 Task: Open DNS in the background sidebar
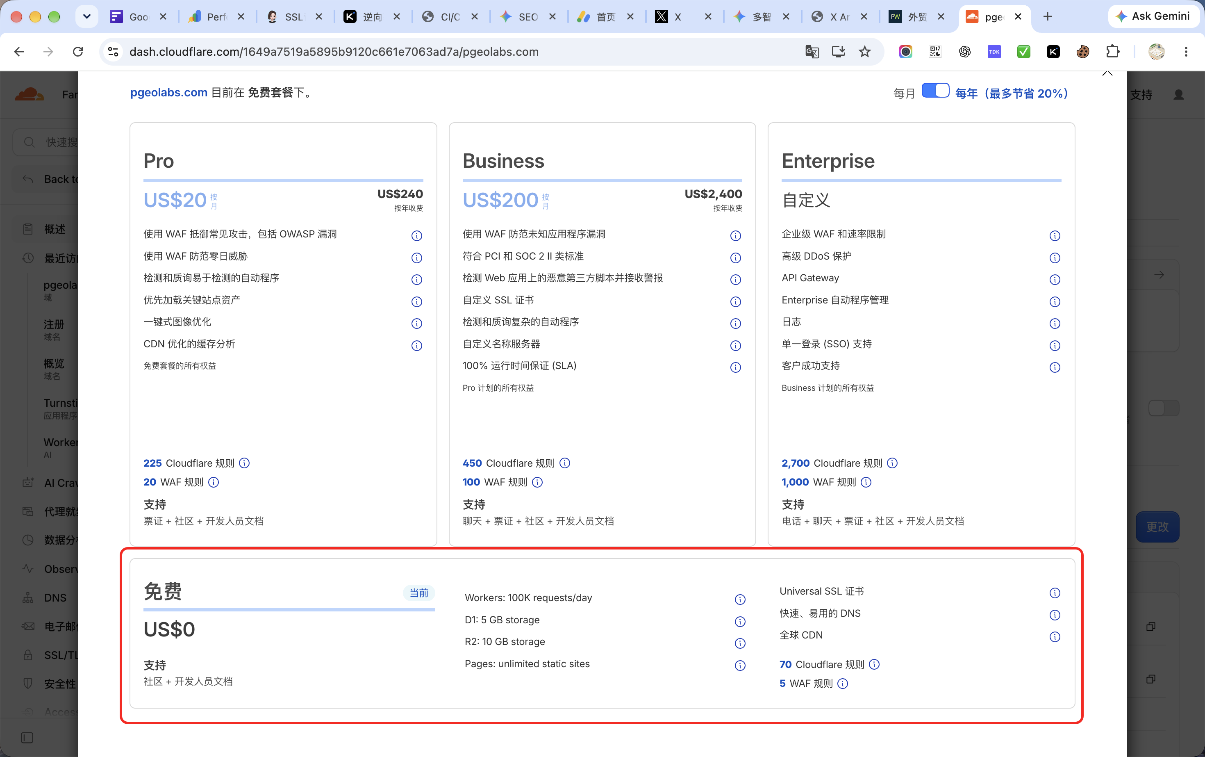tap(55, 598)
